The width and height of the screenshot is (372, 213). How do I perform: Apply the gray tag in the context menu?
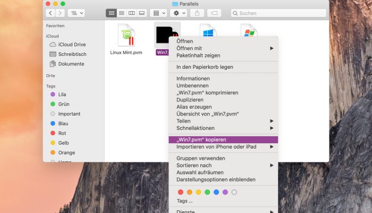tap(234, 192)
